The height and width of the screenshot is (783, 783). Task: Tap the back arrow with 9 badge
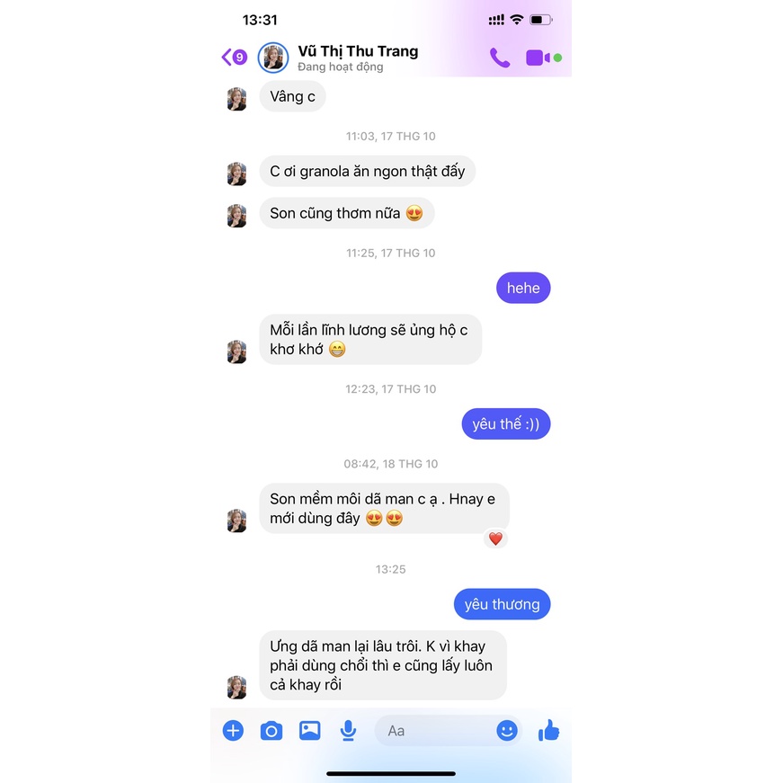[235, 58]
